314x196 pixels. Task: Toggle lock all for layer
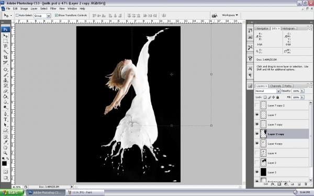pos(277,97)
